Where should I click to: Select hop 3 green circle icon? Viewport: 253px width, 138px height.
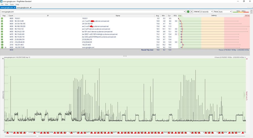tap(2, 24)
